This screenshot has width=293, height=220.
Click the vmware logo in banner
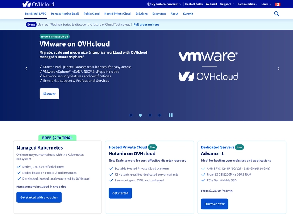coord(208,56)
